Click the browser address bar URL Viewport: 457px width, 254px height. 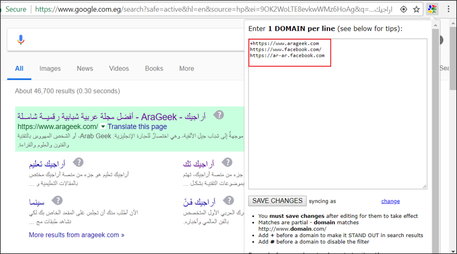click(213, 9)
